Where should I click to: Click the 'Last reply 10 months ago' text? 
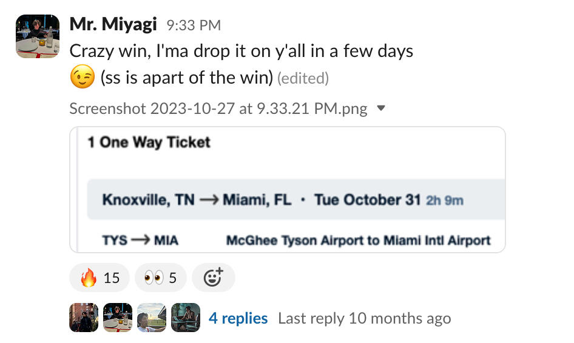tap(364, 318)
